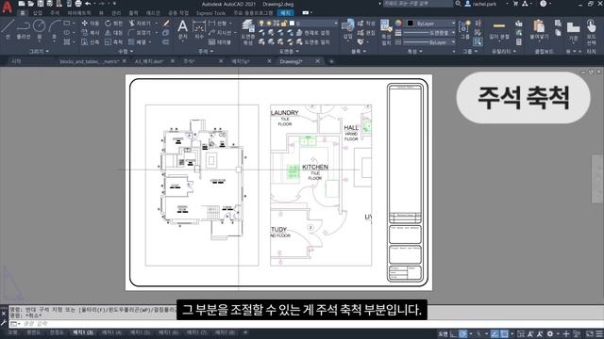Expand the Layers (도면층) panel

click(289, 51)
